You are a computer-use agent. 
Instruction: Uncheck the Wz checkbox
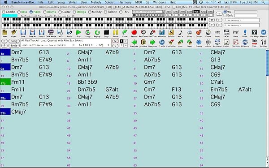click(x=225, y=12)
